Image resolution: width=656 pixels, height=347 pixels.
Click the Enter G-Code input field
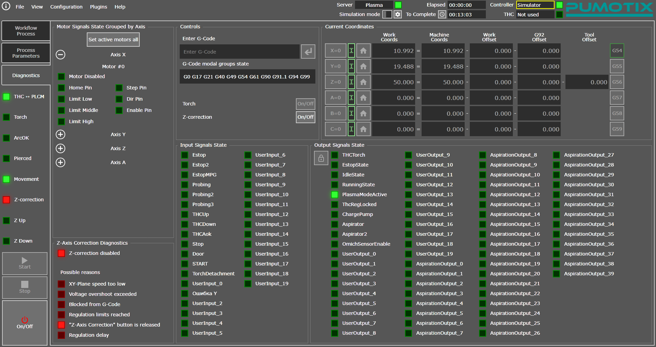240,52
